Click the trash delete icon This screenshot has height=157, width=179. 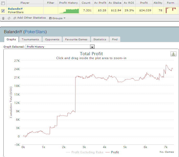pyautogui.click(x=3, y=18)
